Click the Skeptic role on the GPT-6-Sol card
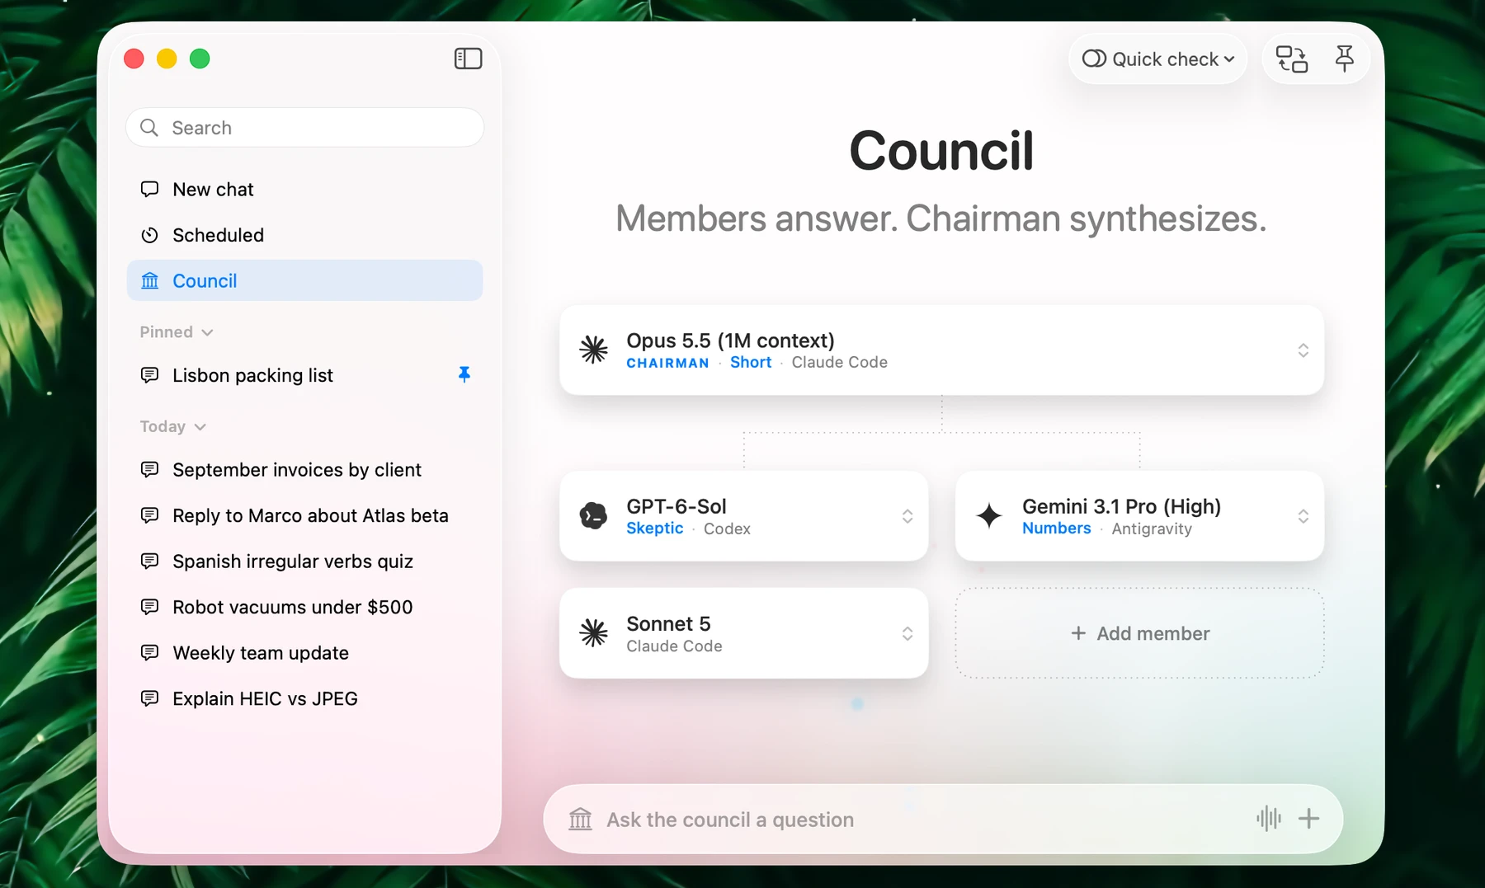This screenshot has height=888, width=1485. (654, 529)
